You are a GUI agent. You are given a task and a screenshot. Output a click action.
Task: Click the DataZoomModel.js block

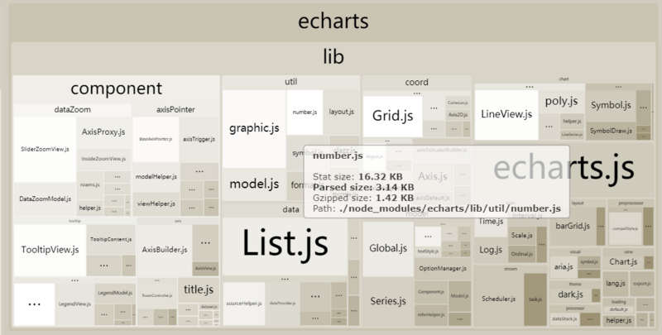(45, 199)
